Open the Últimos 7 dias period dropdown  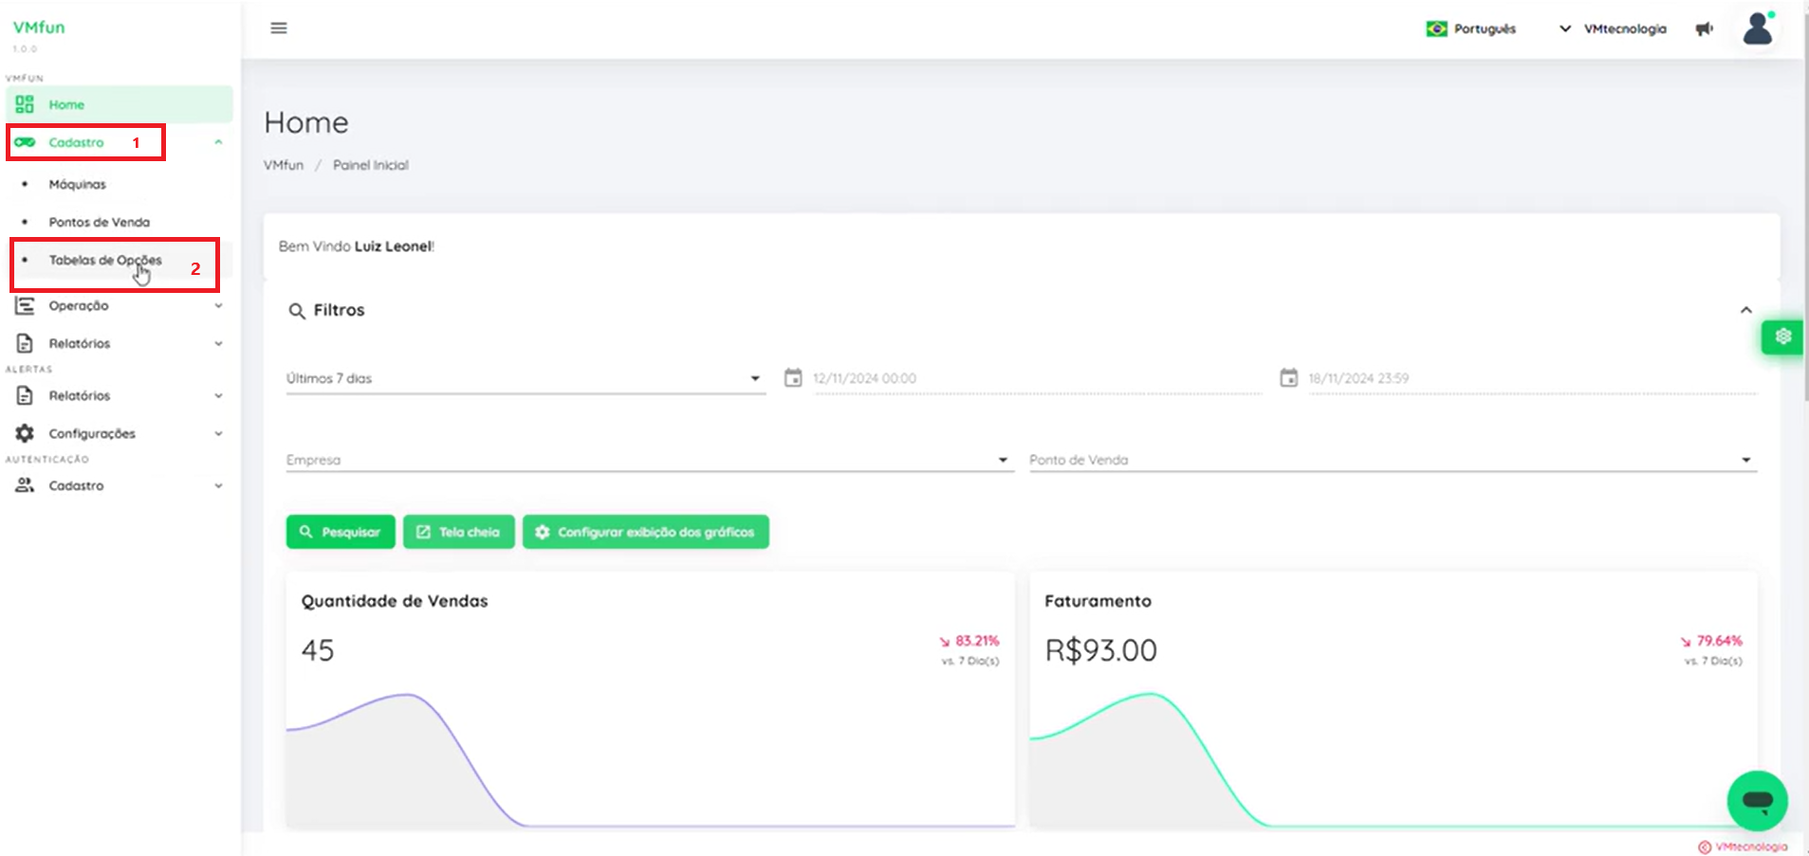[526, 378]
